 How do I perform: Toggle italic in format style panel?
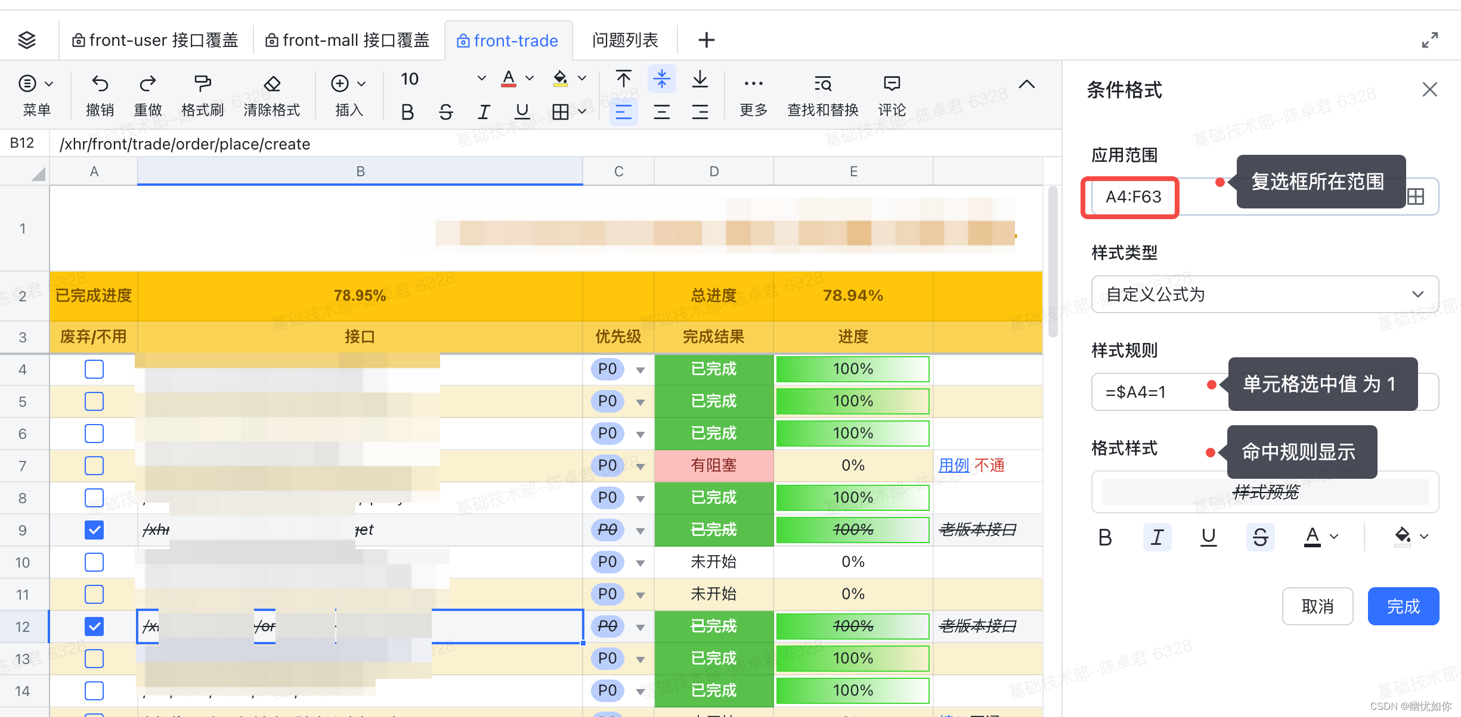[x=1157, y=537]
